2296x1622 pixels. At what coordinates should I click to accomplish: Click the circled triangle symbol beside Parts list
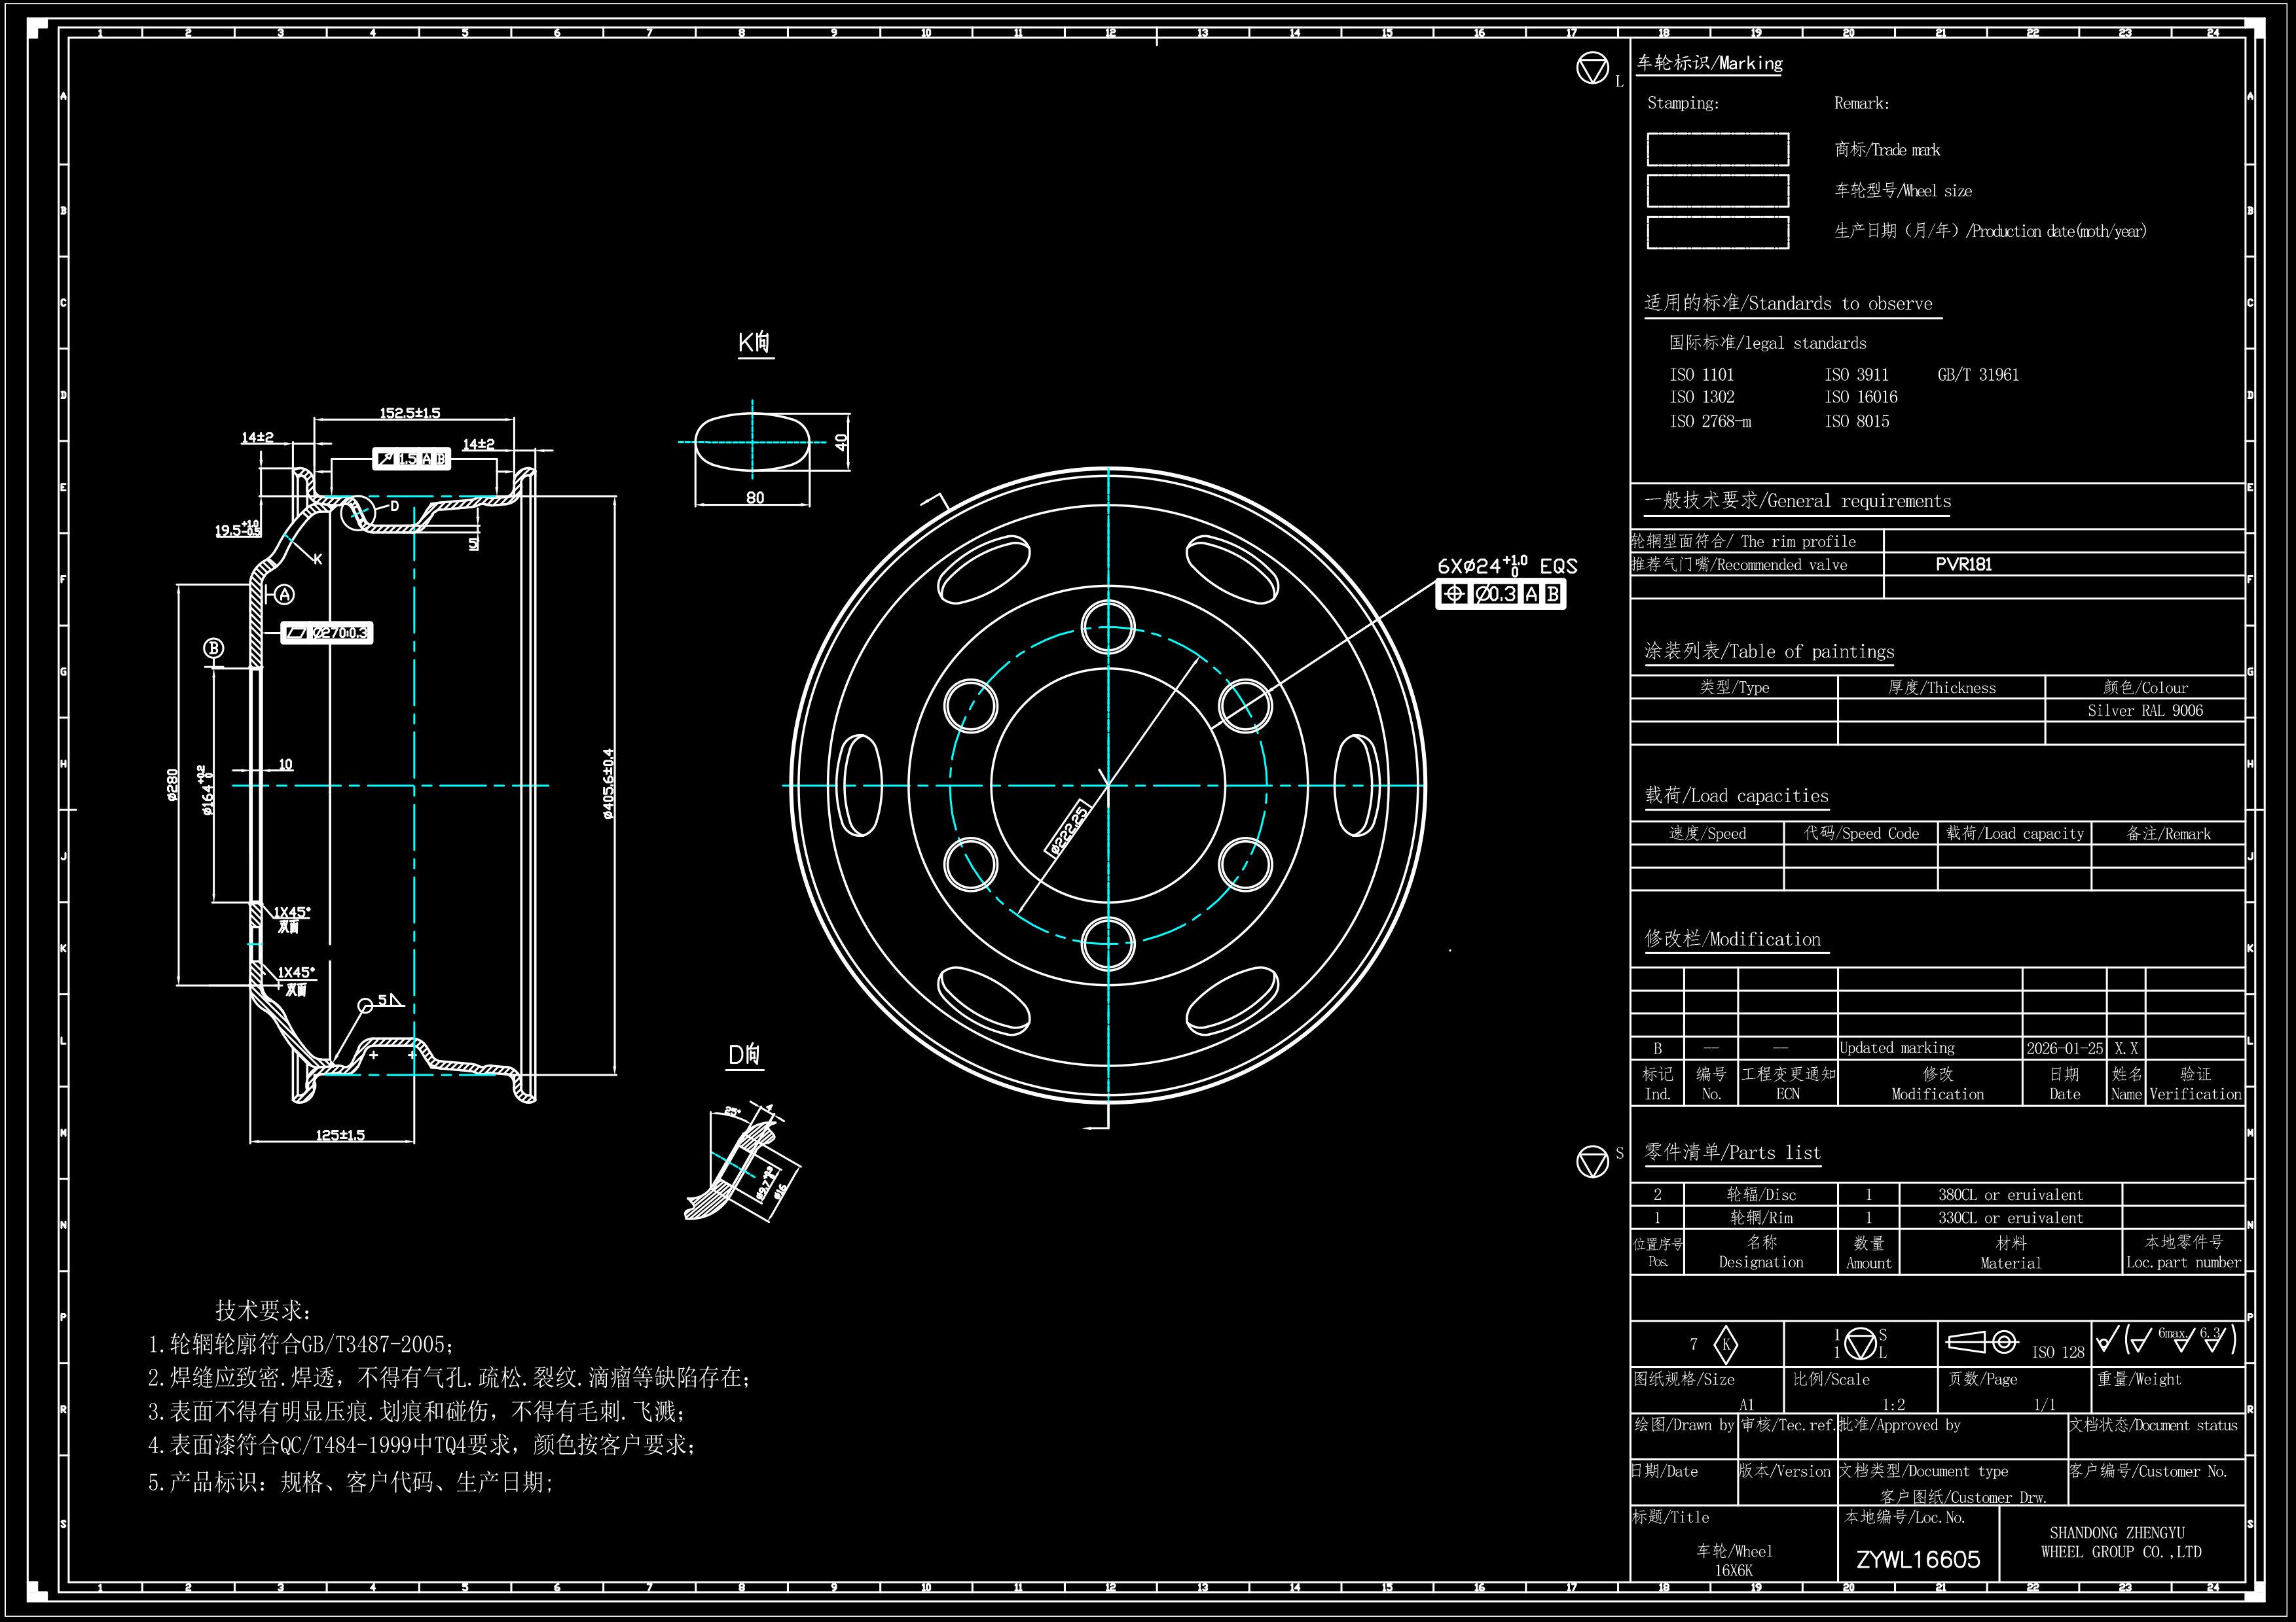tap(1592, 1161)
